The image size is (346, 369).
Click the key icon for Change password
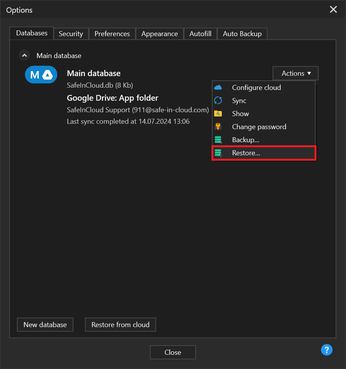[218, 126]
